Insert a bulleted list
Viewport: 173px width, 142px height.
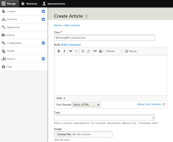[x=83, y=51]
